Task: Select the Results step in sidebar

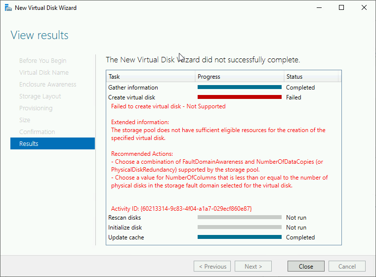Action: click(52, 143)
